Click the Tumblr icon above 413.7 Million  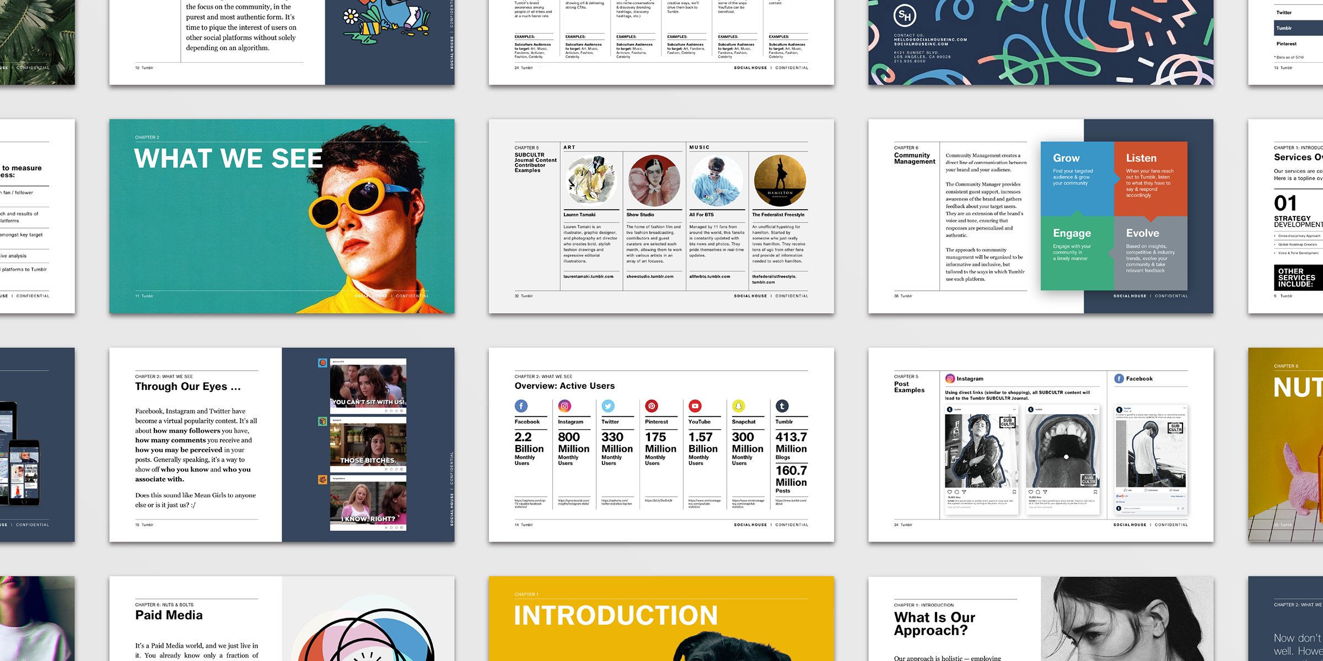pos(782,406)
